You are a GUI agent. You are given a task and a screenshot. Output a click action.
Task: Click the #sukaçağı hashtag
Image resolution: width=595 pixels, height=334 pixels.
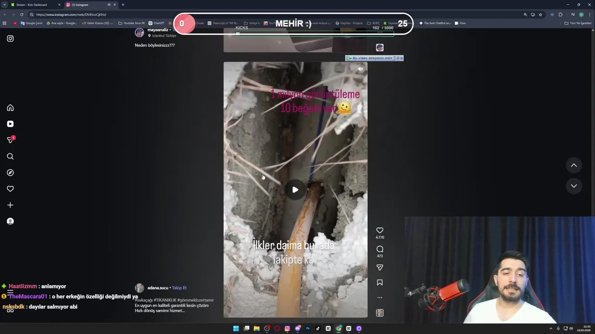pos(144,300)
